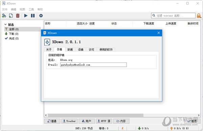The height and width of the screenshot is (131, 203).
Task: Click the search magnifier icon in filter box
Action: [154, 15]
